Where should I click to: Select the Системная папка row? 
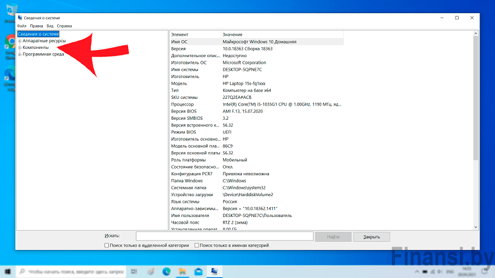256,187
